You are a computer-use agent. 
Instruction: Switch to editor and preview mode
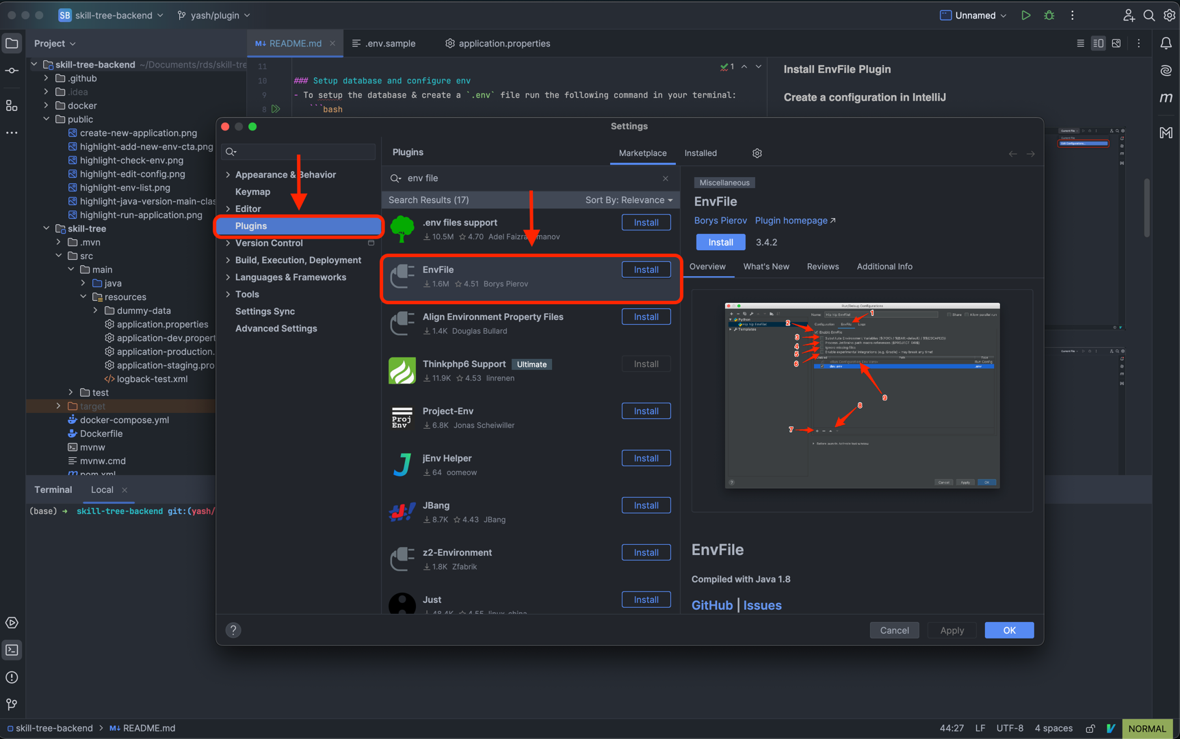tap(1098, 44)
